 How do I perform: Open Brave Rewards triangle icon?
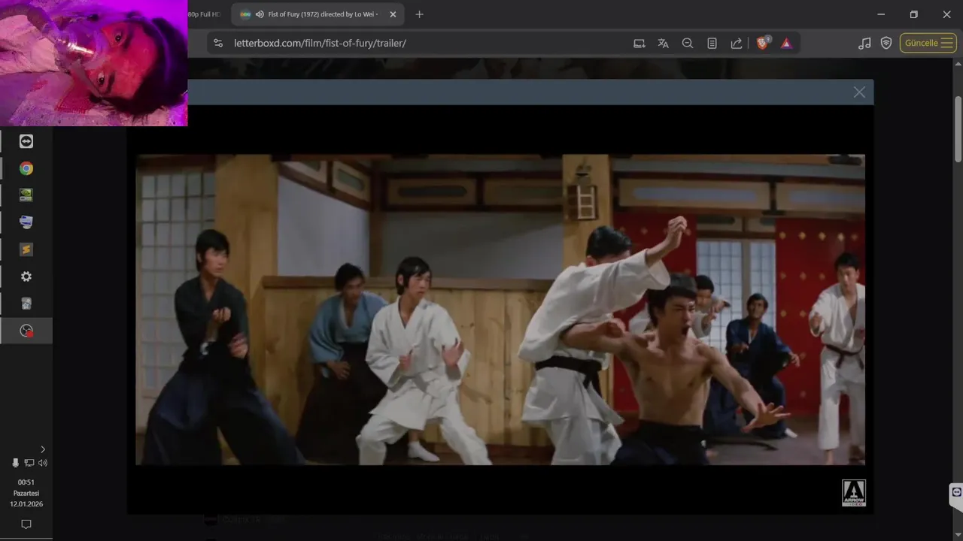coord(786,44)
